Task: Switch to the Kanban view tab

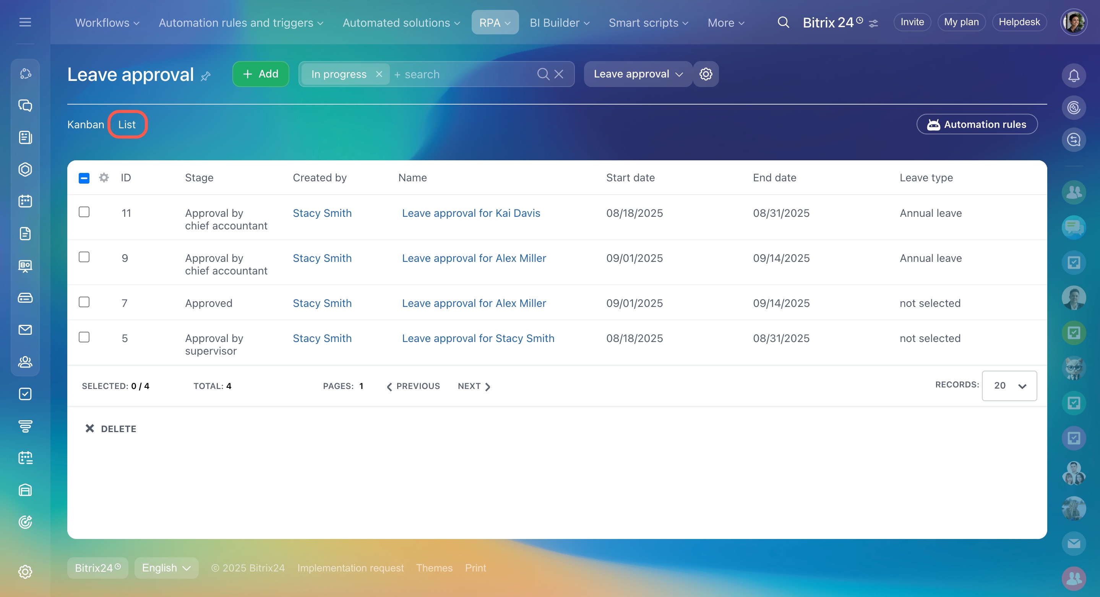Action: (x=85, y=124)
